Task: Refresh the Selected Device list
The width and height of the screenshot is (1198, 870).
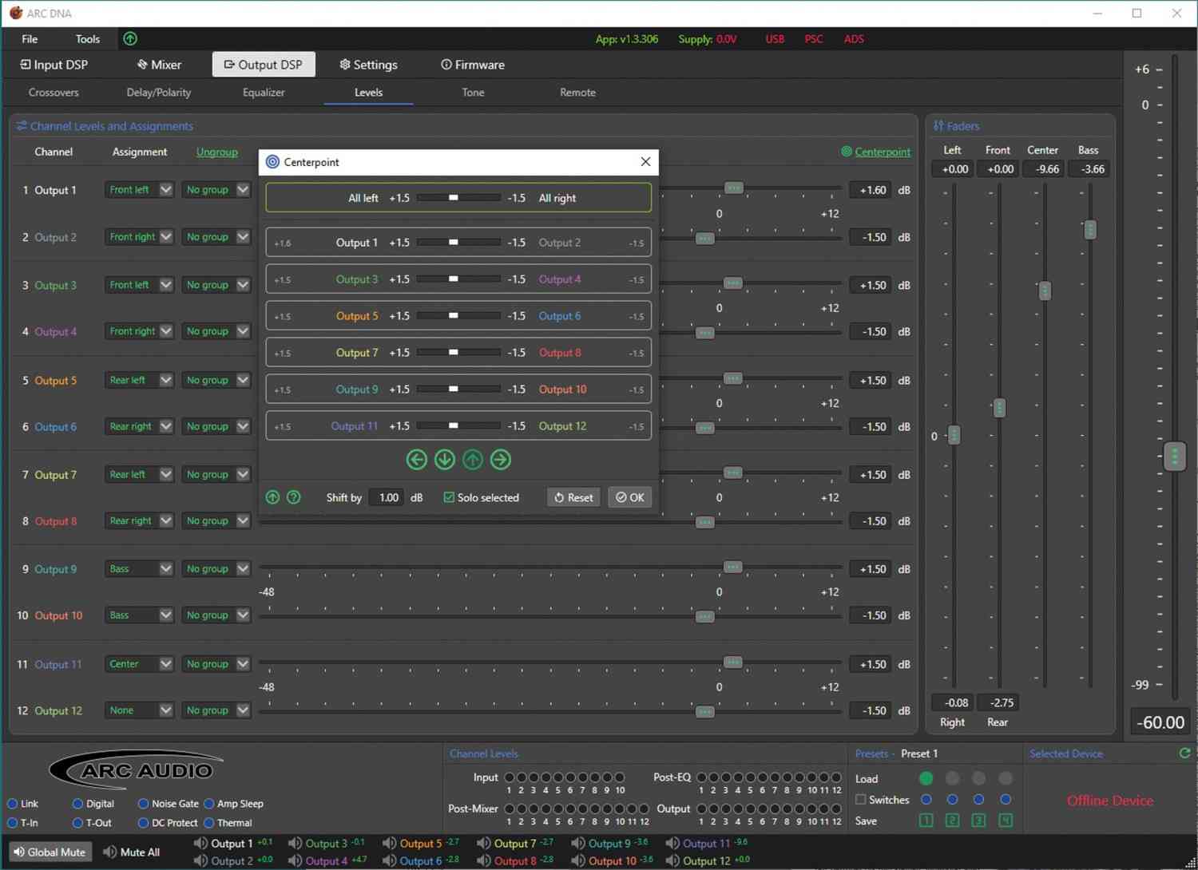Action: click(1185, 753)
